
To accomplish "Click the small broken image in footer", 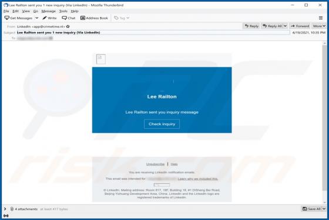I will [x=162, y=185].
